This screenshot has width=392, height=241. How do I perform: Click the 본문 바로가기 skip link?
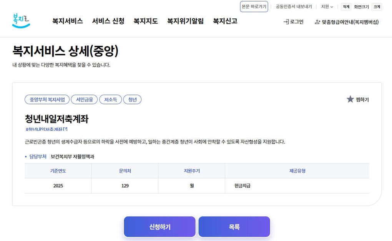254,6
